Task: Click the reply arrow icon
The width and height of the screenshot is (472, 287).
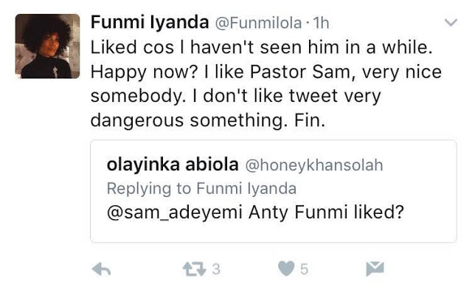Action: [102, 269]
